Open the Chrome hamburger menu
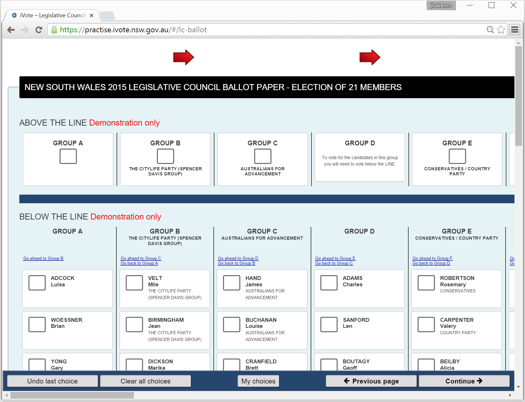The height and width of the screenshot is (402, 525). pos(514,30)
